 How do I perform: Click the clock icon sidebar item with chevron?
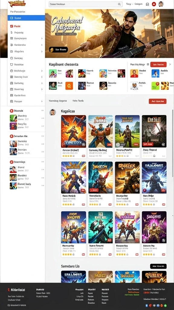coord(26,71)
